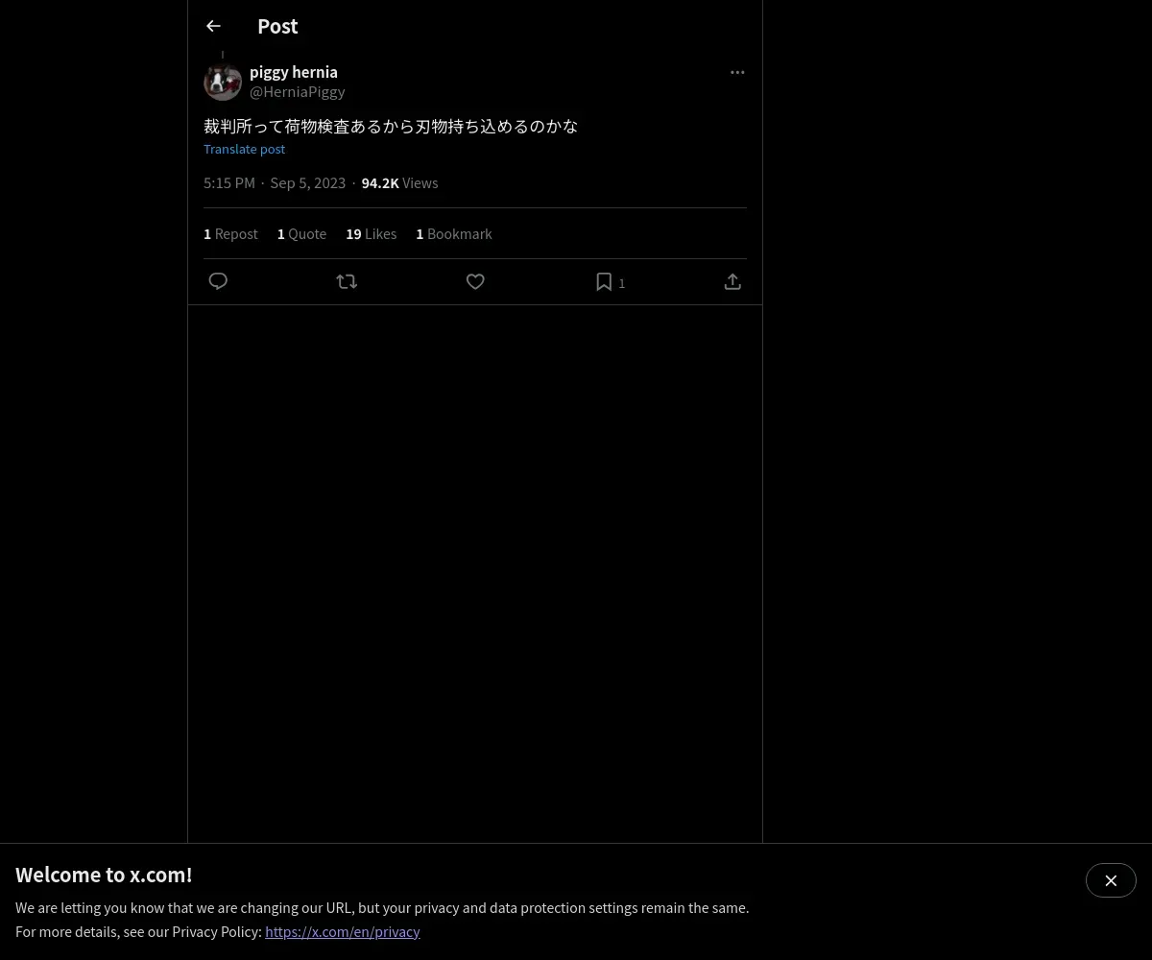
Task: Go back using the left arrow
Action: [213, 26]
